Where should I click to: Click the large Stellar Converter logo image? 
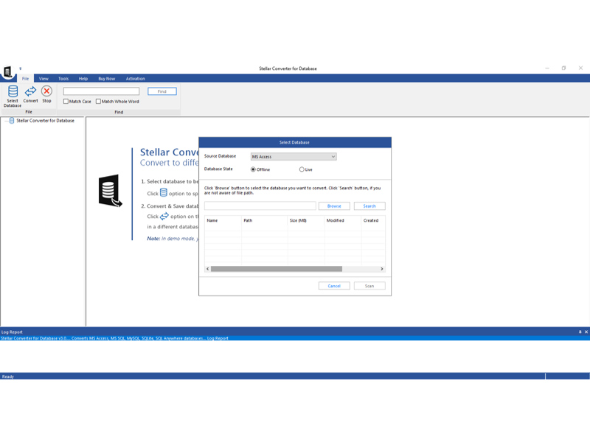110,191
